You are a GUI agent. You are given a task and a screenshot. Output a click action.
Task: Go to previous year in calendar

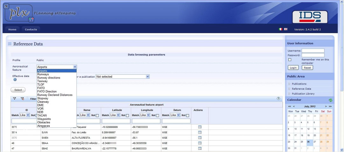pos(290,107)
